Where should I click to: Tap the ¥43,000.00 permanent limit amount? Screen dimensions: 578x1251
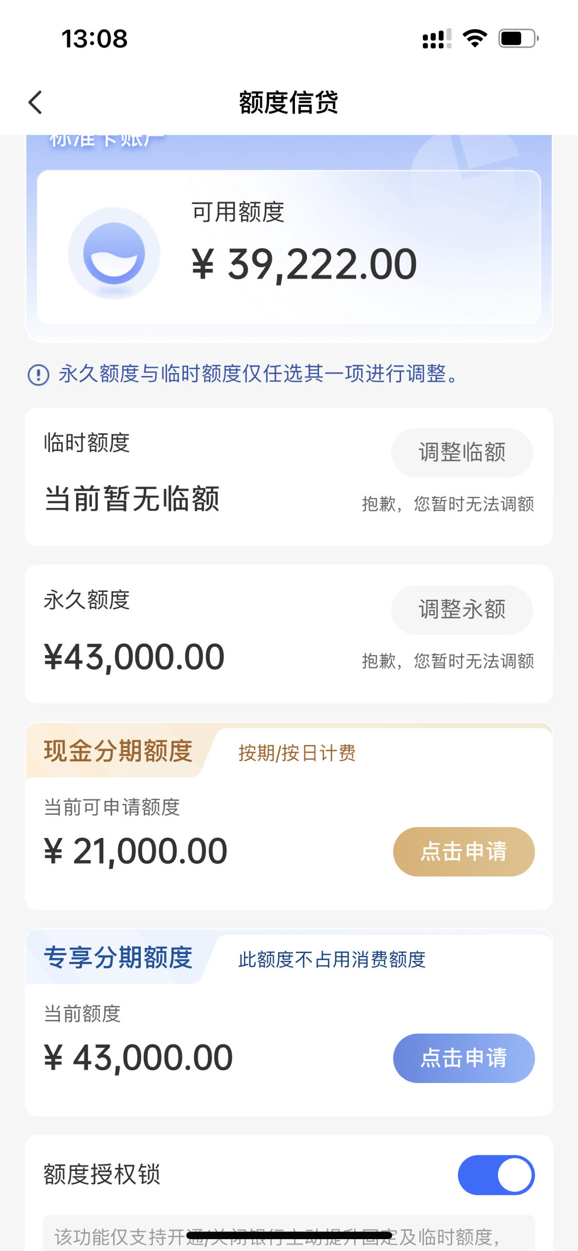135,657
